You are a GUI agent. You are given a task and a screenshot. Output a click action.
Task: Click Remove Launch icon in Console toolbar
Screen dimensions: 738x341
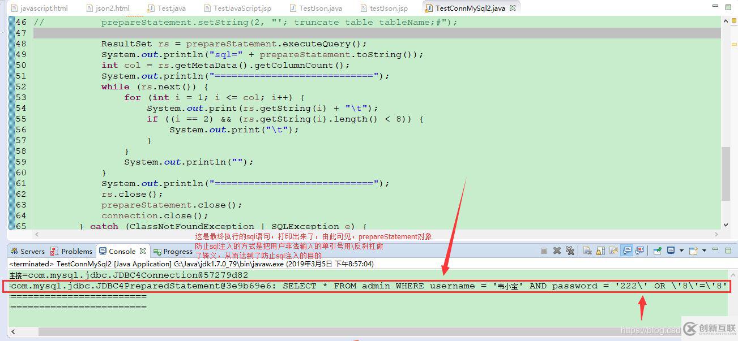(x=558, y=251)
